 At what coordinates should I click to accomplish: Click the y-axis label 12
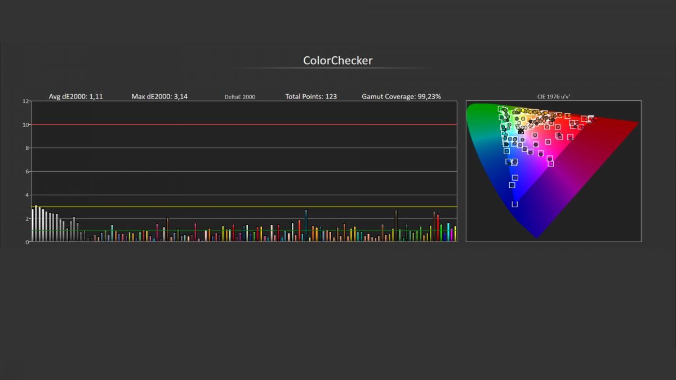coord(25,101)
